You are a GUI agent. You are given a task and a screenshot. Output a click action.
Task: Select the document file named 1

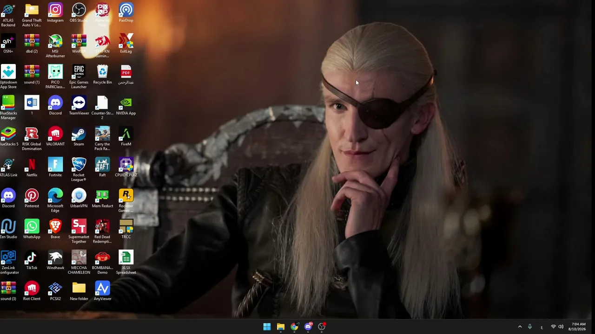click(32, 106)
